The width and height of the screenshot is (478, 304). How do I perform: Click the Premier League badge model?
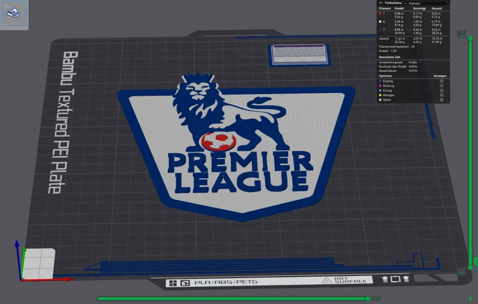tap(237, 147)
